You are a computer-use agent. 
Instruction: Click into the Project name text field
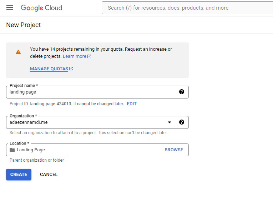(89, 92)
